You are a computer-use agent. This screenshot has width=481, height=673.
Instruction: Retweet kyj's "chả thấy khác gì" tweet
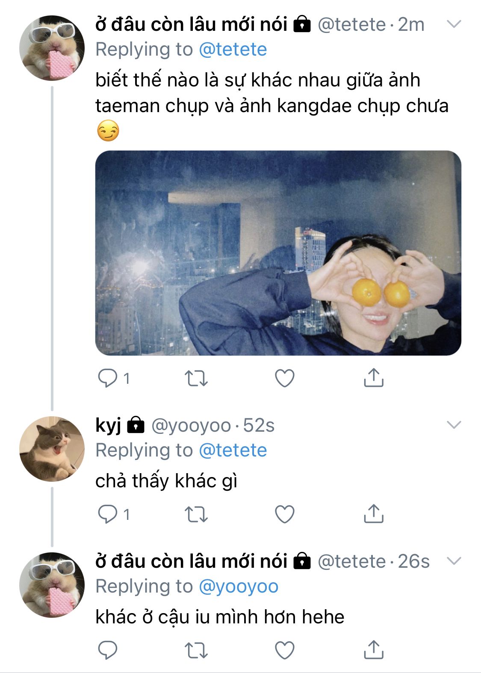point(196,514)
